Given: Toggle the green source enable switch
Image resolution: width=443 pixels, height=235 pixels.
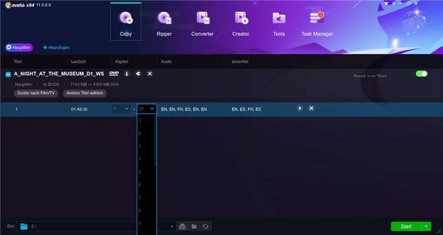Looking at the screenshot, I should point(421,74).
